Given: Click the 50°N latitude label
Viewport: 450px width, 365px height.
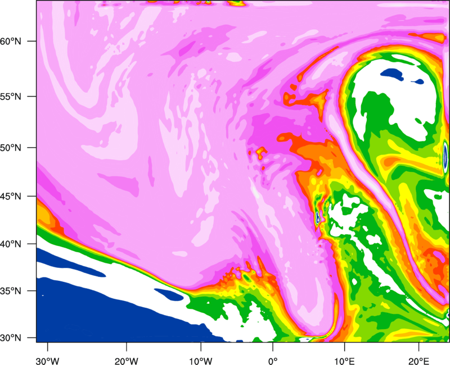Looking at the screenshot, I should coord(11,148).
